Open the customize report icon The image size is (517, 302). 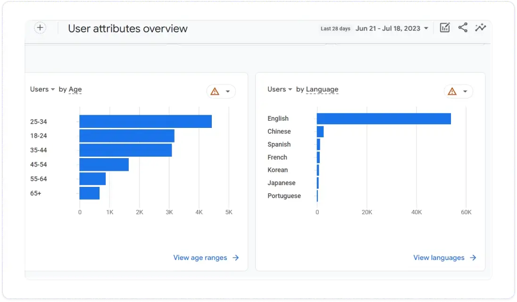[444, 28]
